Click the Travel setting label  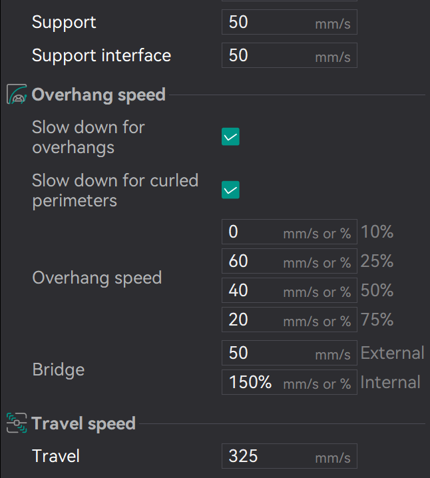coord(56,456)
